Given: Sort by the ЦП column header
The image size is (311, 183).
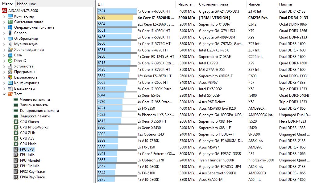Looking at the screenshot, I should pos(136,4).
